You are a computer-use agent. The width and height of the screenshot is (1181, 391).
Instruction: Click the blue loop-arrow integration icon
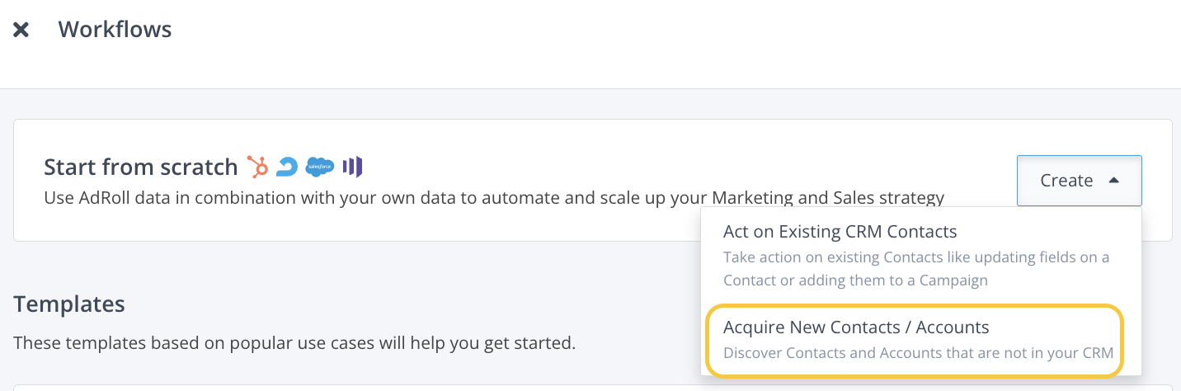pyautogui.click(x=287, y=167)
